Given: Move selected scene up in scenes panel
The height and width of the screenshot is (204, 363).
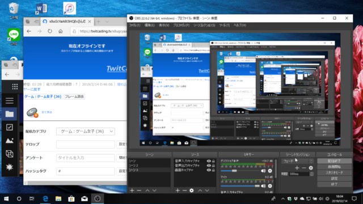Looking at the screenshot, I should tap(147, 190).
